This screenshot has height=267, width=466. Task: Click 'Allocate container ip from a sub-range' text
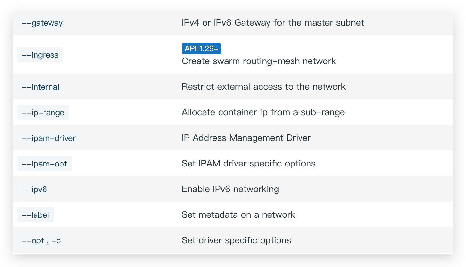click(263, 112)
